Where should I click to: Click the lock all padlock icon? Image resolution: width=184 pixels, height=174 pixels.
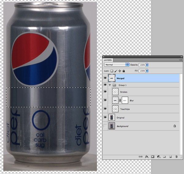tap(124, 71)
